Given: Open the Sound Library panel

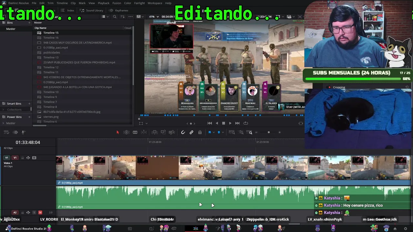Looking at the screenshot, I should click(x=92, y=10).
